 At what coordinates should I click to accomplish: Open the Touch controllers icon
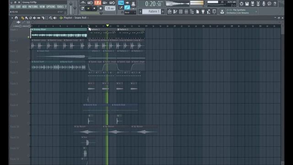click(x=214, y=12)
